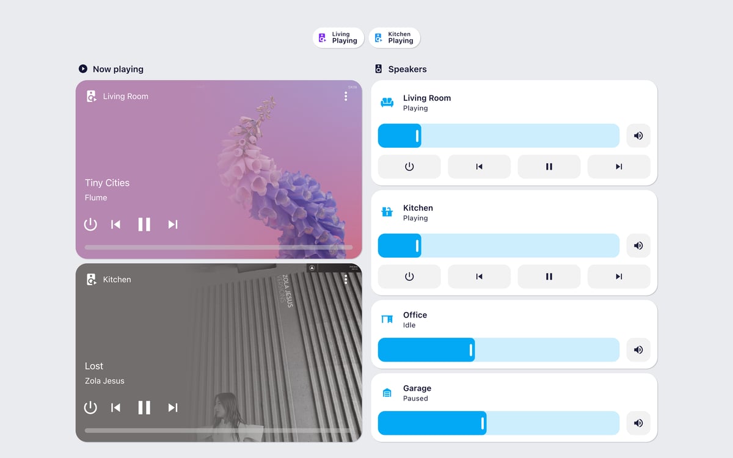Adjust Living Room speaker volume slider
This screenshot has width=733, height=458.
coord(498,136)
